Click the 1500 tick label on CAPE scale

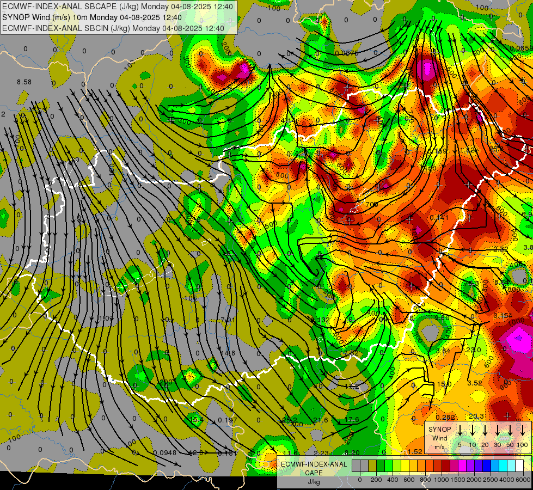tap(457, 480)
